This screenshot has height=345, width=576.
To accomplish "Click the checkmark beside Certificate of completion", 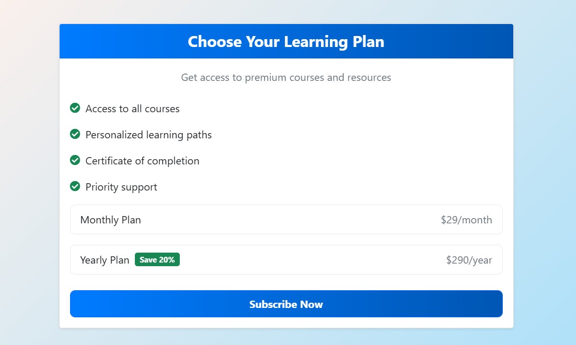I will pyautogui.click(x=75, y=160).
